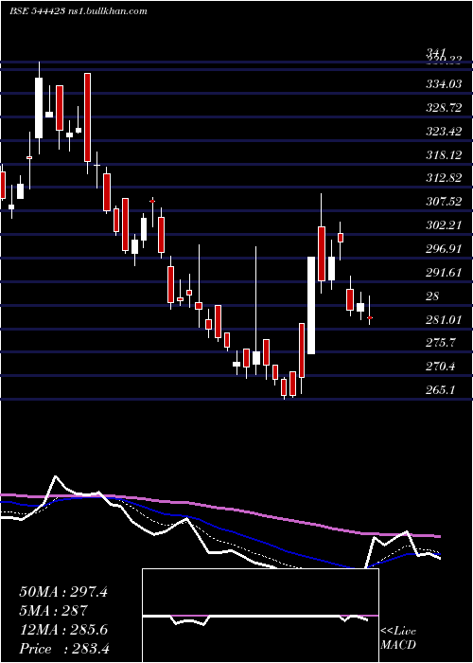Click the 328.72 price level label
The height and width of the screenshot is (663, 473).
point(444,108)
